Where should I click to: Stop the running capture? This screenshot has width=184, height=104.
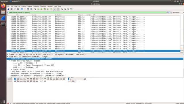(11, 9)
